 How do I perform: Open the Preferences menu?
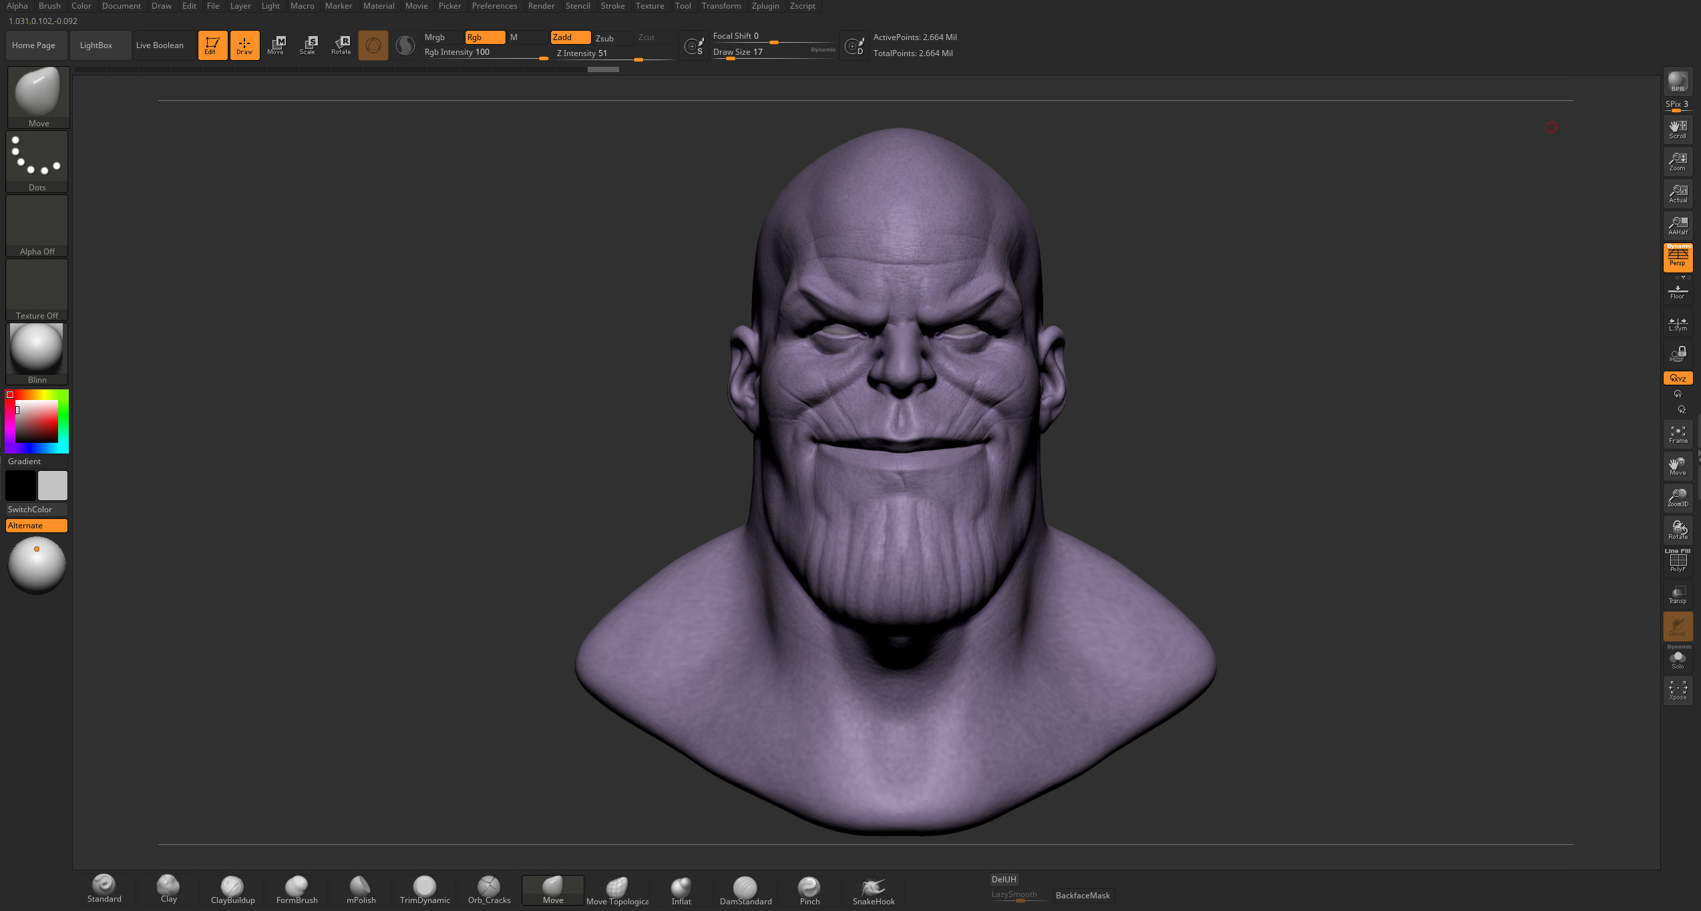click(x=494, y=6)
